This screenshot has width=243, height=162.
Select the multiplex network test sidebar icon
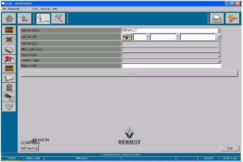[x=9, y=40]
